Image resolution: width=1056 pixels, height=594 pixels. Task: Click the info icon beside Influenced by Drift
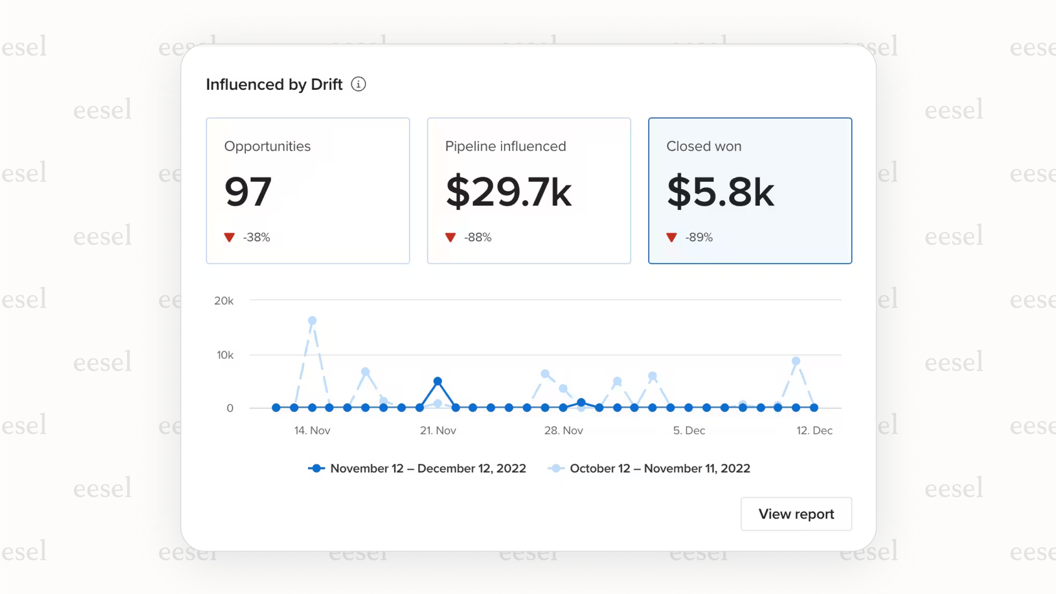click(358, 84)
